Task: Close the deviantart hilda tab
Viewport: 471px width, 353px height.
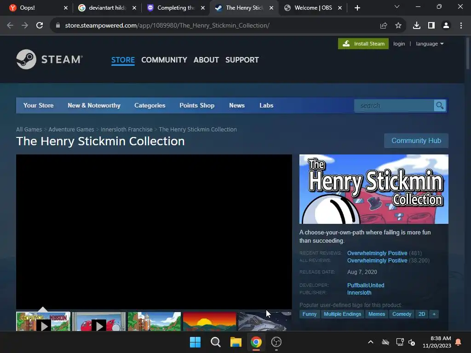Action: (134, 8)
